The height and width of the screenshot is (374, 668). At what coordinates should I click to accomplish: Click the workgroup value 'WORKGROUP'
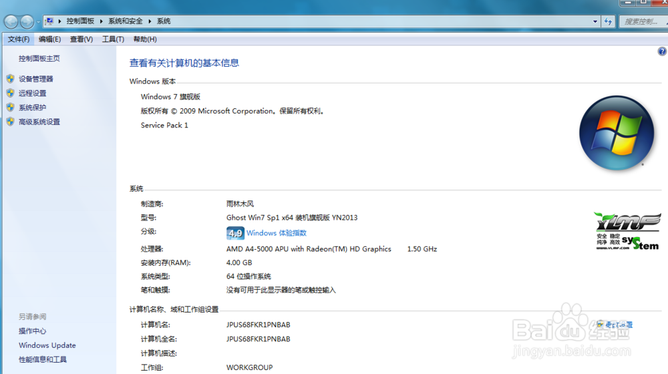(x=250, y=367)
